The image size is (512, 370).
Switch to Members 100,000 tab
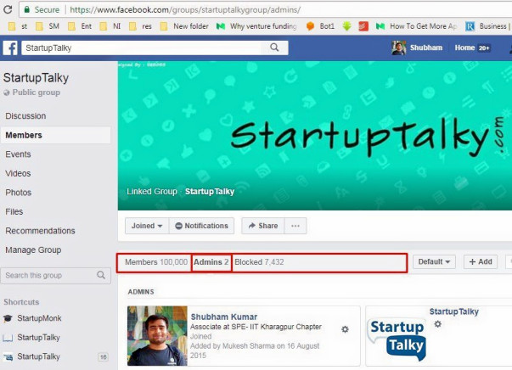tap(156, 262)
